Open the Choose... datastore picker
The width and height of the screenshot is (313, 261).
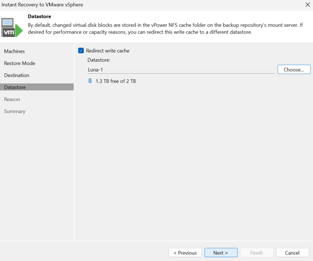[294, 70]
